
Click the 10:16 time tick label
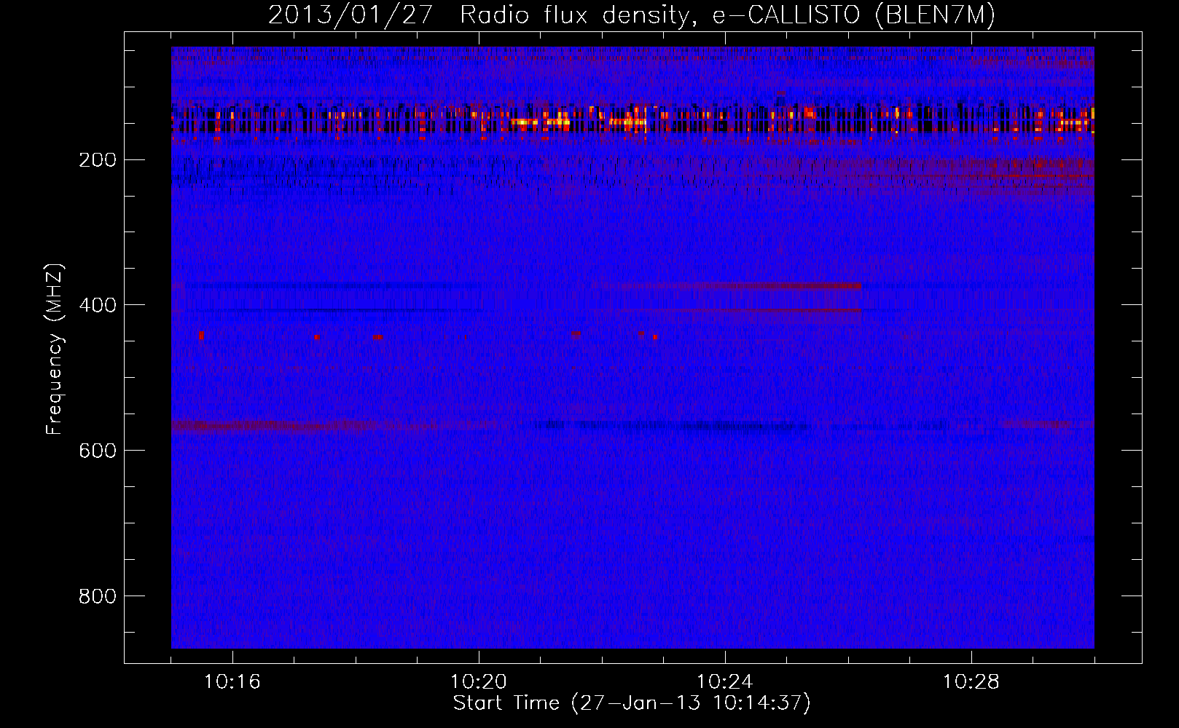[x=232, y=682]
